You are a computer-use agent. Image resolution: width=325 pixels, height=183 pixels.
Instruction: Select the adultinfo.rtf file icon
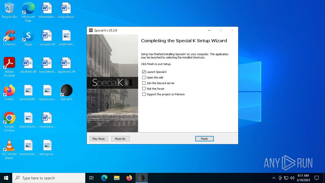28,66
